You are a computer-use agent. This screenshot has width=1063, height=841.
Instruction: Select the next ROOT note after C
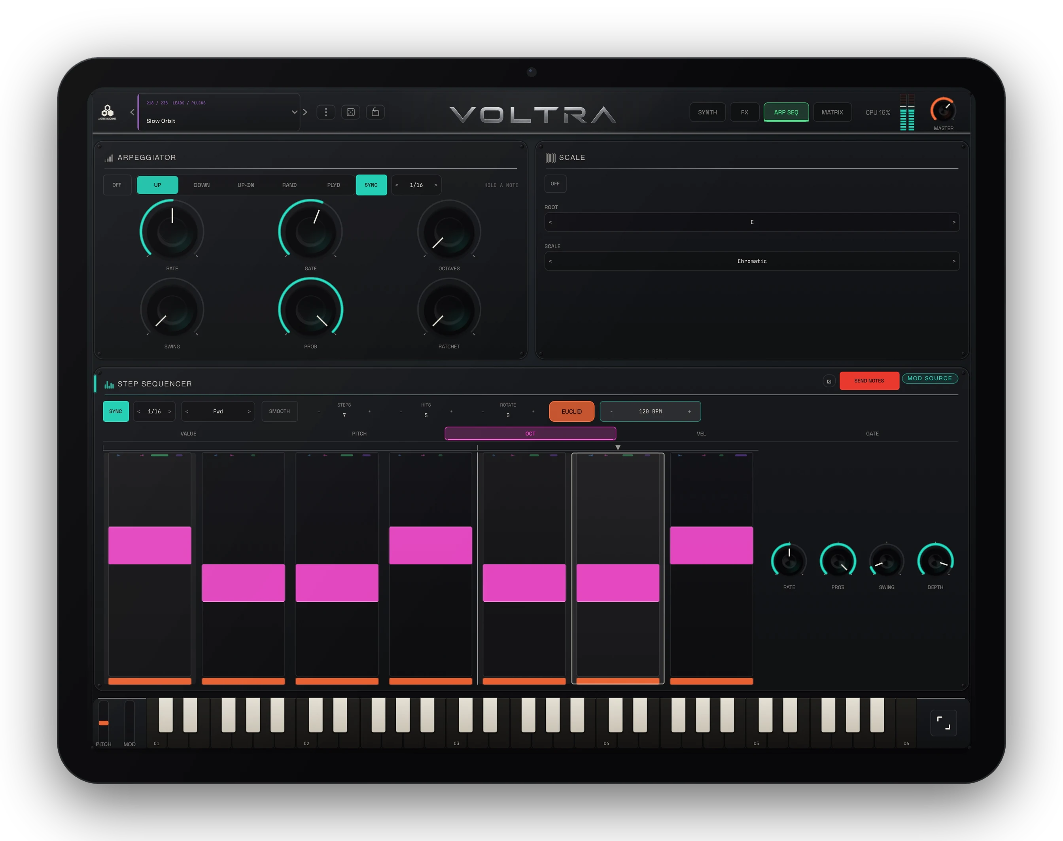point(954,223)
